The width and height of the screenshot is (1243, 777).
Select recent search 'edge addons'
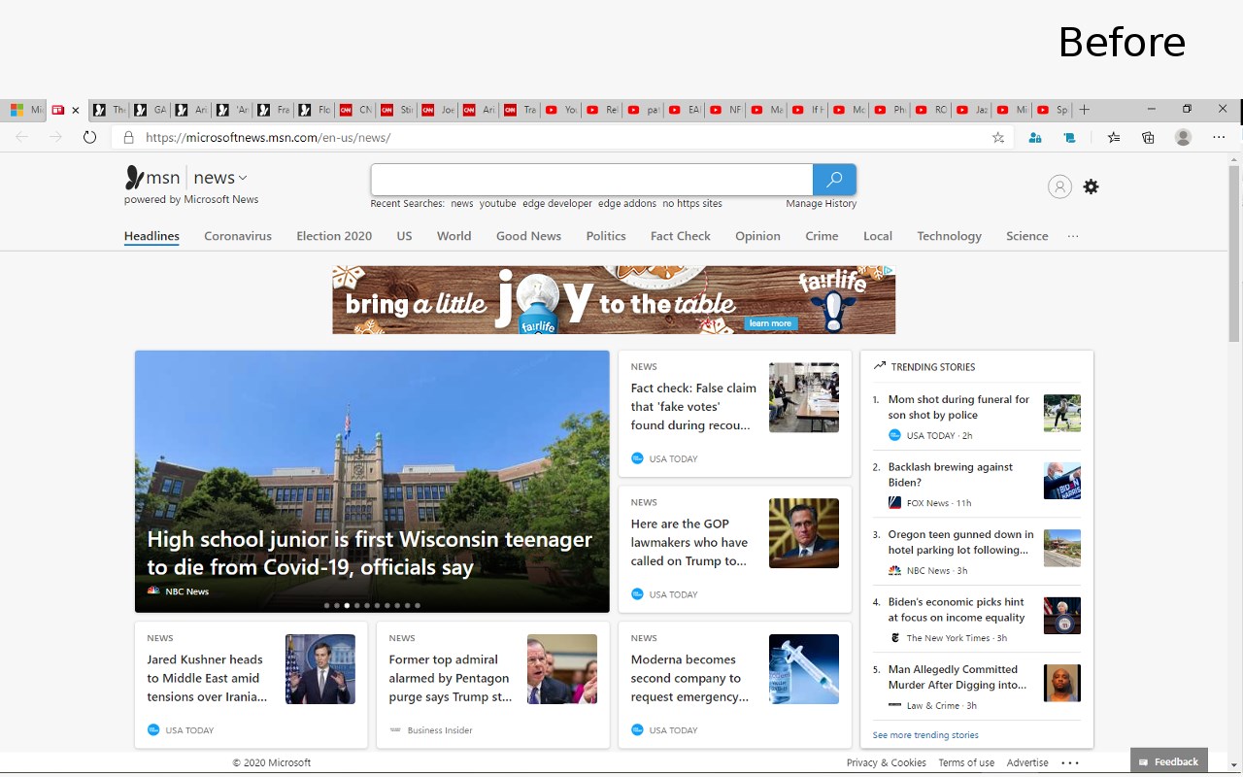tap(627, 204)
